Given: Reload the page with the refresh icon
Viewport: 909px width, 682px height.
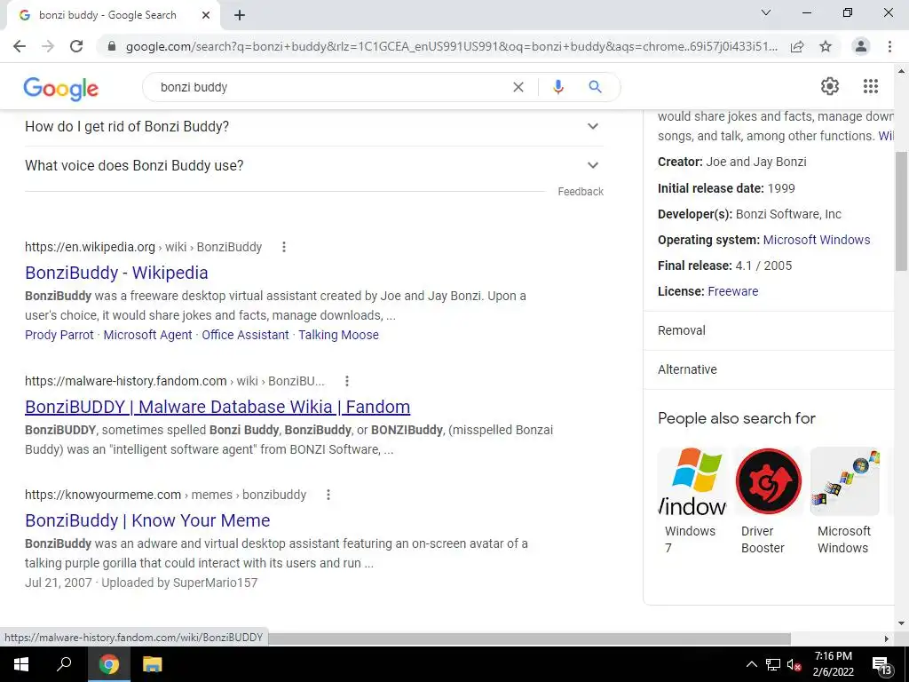Looking at the screenshot, I should [x=76, y=46].
